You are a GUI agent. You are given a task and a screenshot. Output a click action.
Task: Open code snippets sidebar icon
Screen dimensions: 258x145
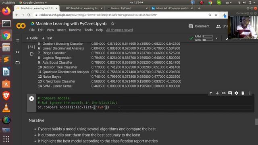(x=17, y=52)
